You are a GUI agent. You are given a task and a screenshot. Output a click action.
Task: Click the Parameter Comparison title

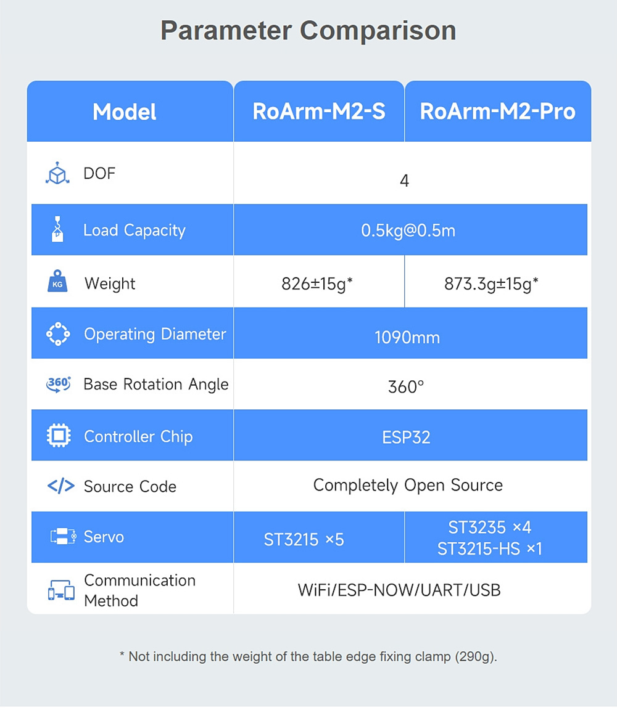pos(308,31)
